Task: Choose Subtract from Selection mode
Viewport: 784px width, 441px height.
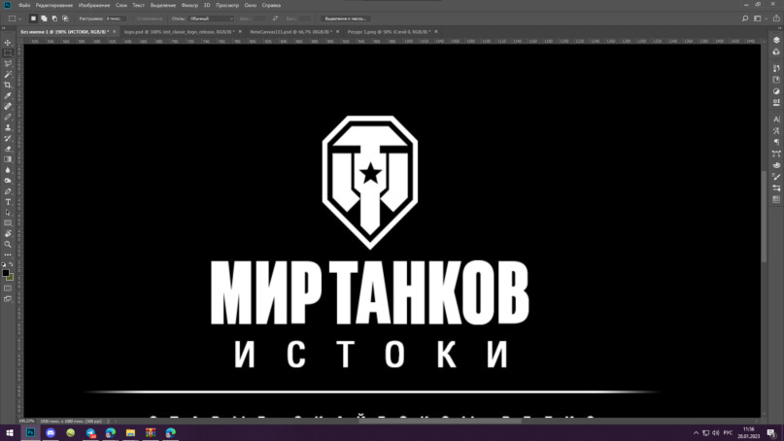Action: point(54,18)
